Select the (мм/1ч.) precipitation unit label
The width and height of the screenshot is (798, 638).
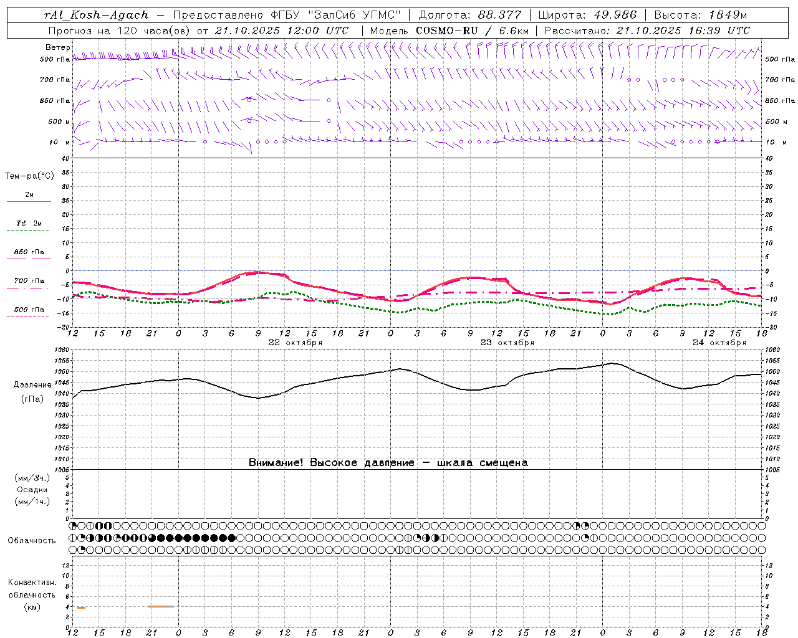tap(32, 502)
